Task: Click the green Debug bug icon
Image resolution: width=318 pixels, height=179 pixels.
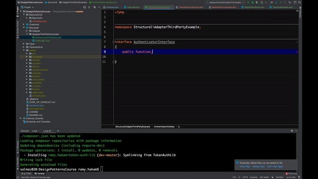Action: [252, 2]
